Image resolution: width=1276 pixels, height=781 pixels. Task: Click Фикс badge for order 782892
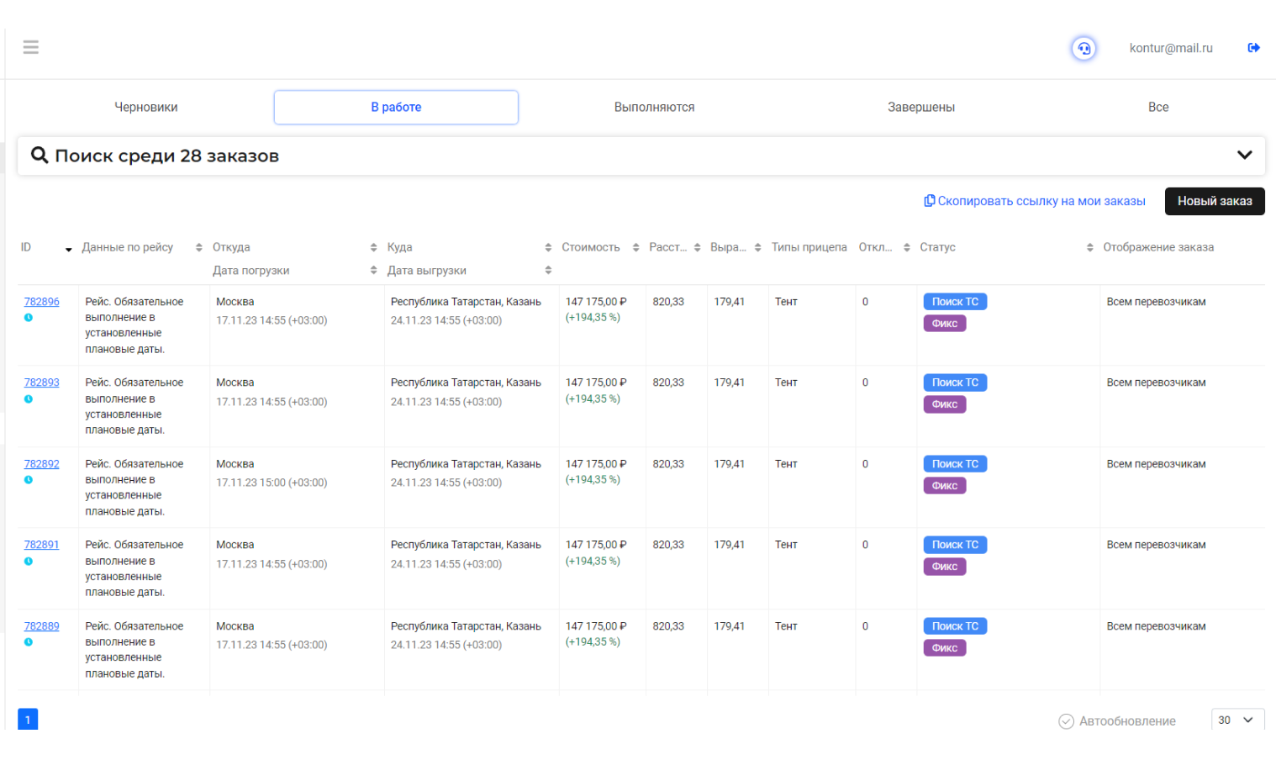click(945, 486)
